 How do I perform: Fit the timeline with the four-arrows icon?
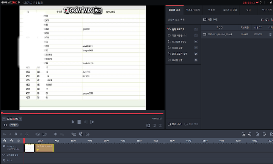(19, 141)
